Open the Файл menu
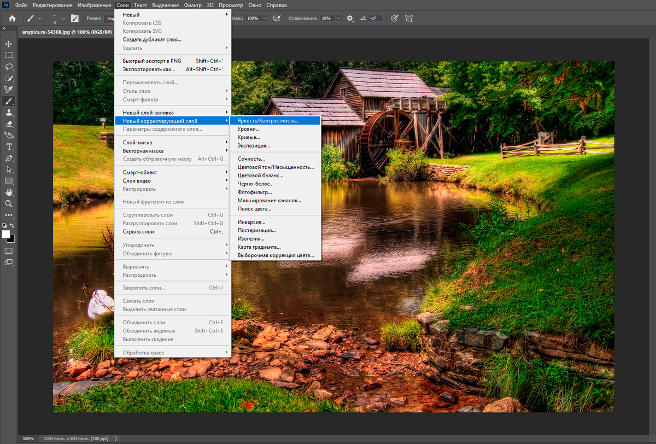 22,5
